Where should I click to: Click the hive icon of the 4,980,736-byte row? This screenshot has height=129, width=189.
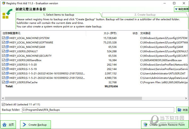7,78
